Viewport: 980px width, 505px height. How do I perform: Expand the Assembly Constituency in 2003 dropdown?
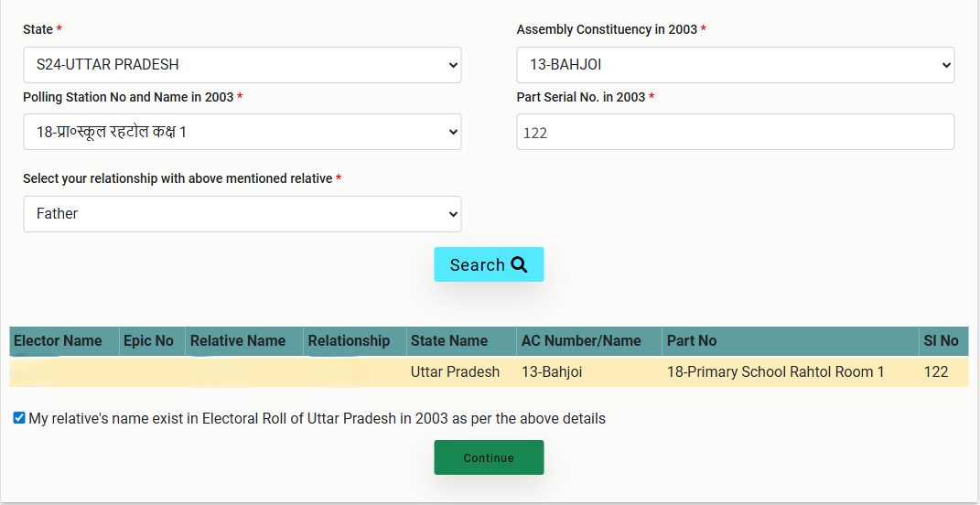[x=735, y=65]
